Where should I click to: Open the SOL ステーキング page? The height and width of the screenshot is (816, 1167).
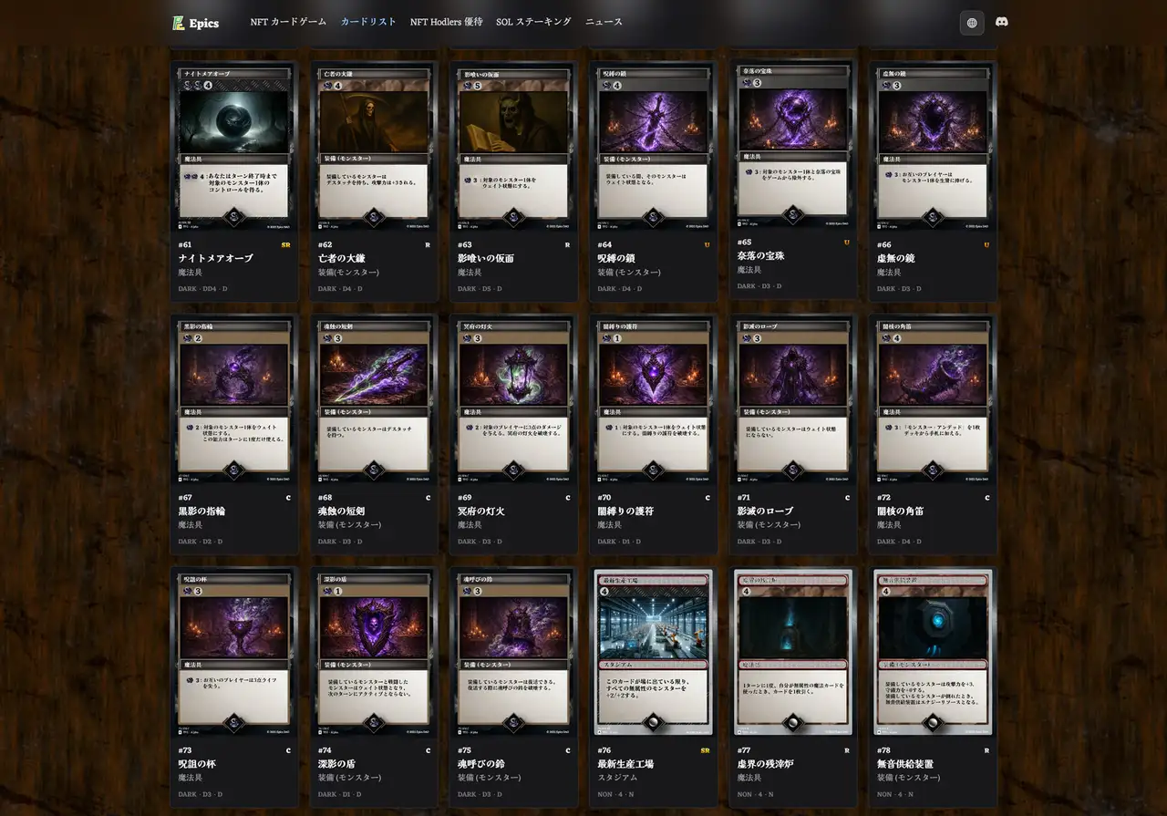532,22
